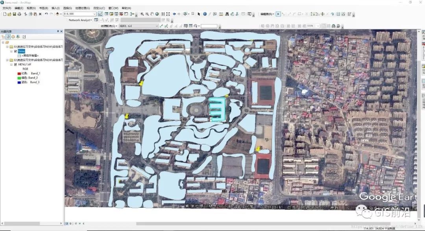The width and height of the screenshot is (425, 231).
Task: Click blue Band_3 color swatch
Action: [x=19, y=82]
